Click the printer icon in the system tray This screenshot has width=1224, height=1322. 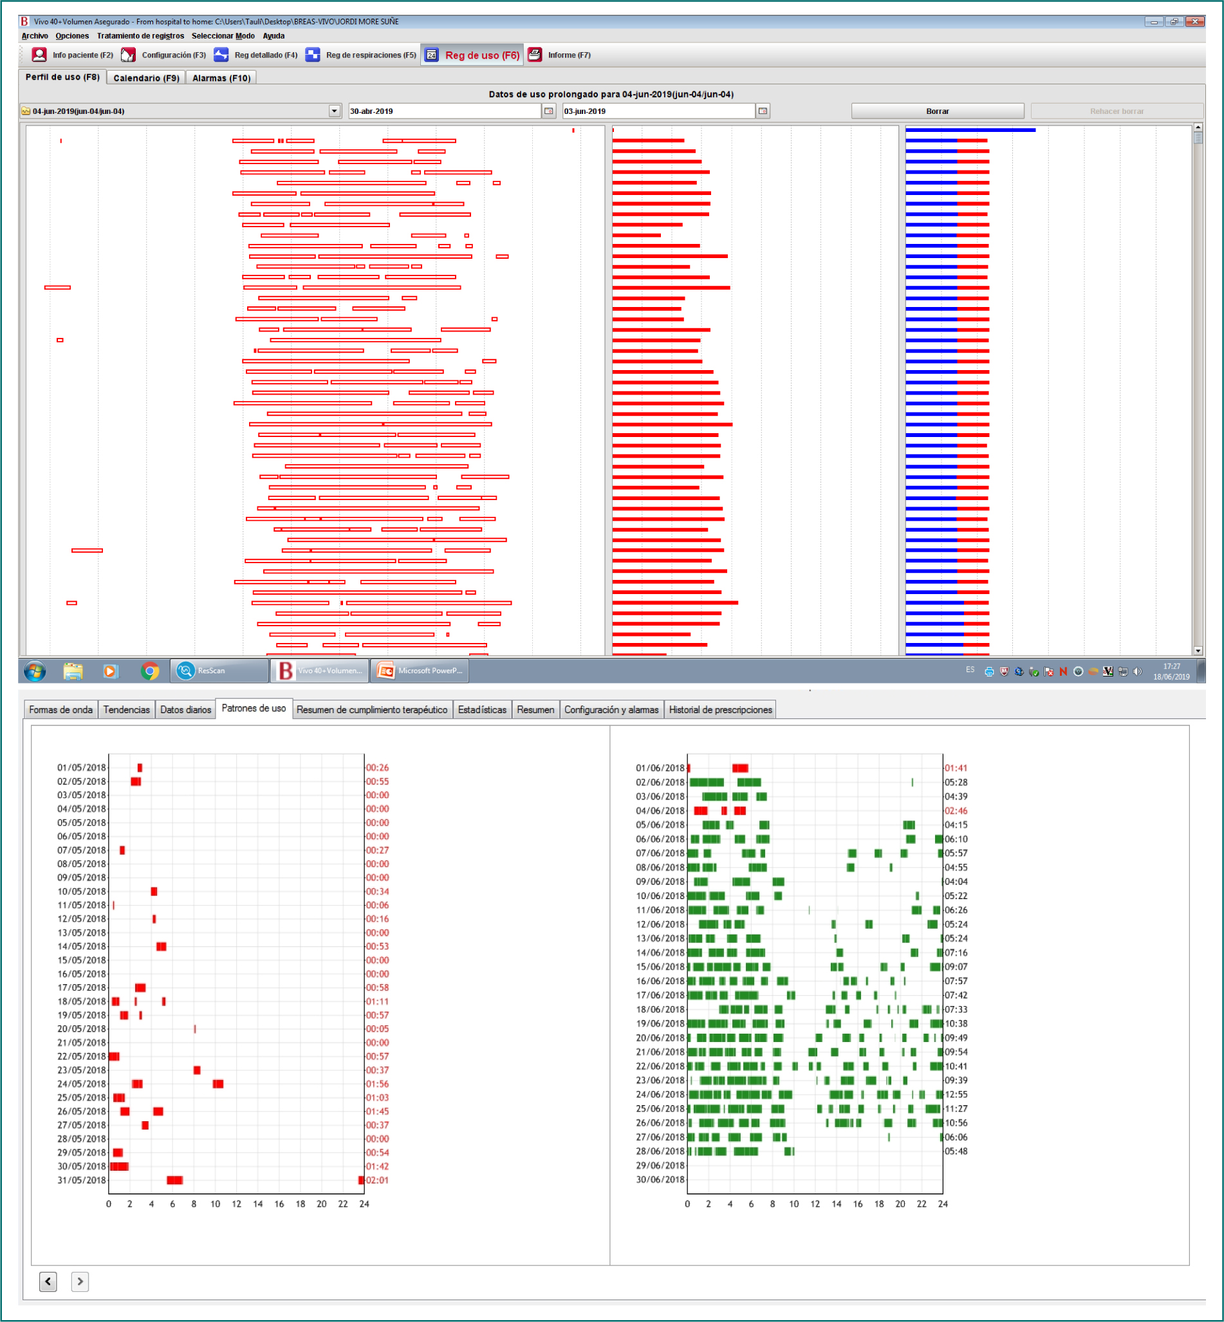click(989, 671)
